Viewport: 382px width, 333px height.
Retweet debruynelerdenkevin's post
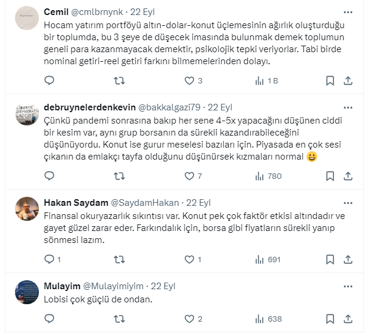119,176
